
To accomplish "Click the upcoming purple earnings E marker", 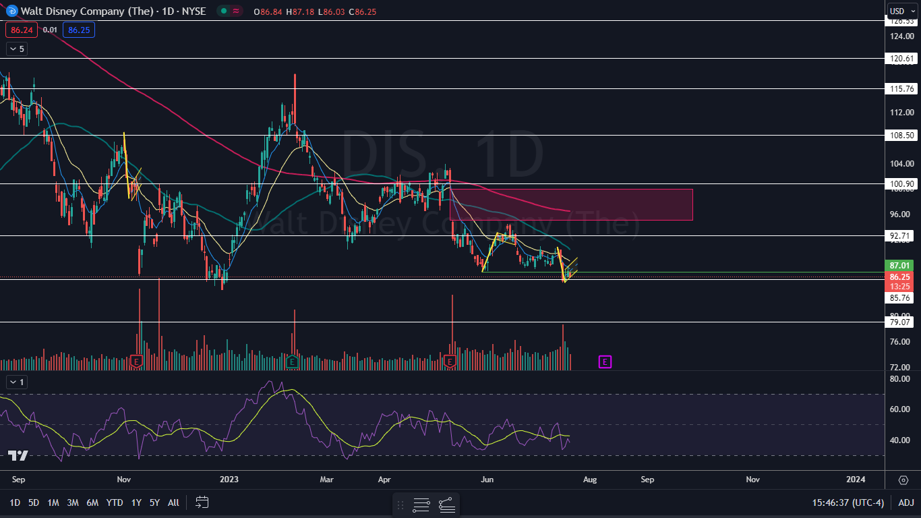I will 605,362.
